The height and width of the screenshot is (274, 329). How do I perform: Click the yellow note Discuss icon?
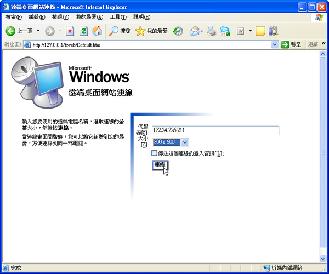click(x=260, y=31)
